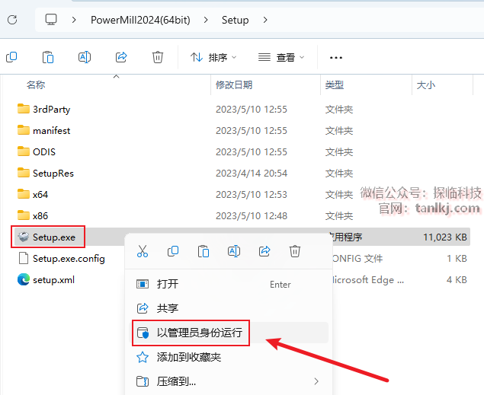Click the x86 folder icon
484x395 pixels.
24,215
